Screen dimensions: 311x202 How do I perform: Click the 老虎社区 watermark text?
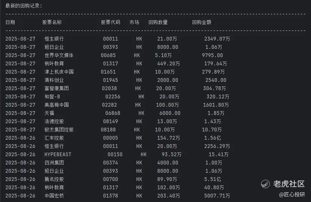[289, 184]
